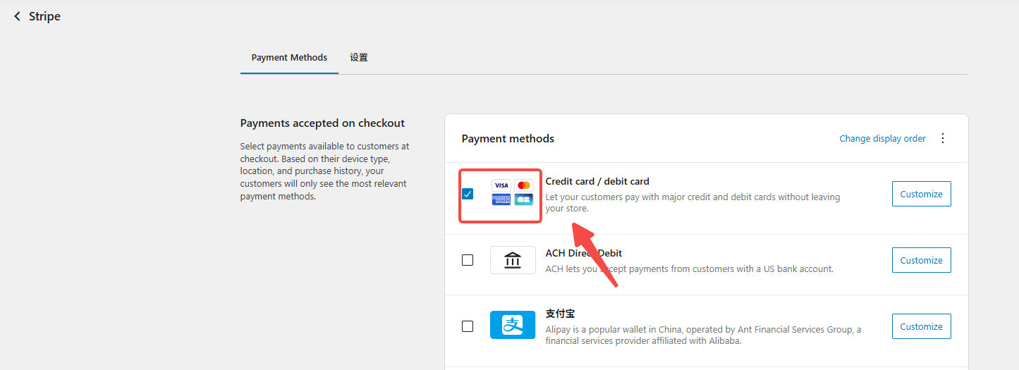This screenshot has width=1019, height=370.
Task: Enable the Alipay payment checkbox
Action: (x=468, y=326)
